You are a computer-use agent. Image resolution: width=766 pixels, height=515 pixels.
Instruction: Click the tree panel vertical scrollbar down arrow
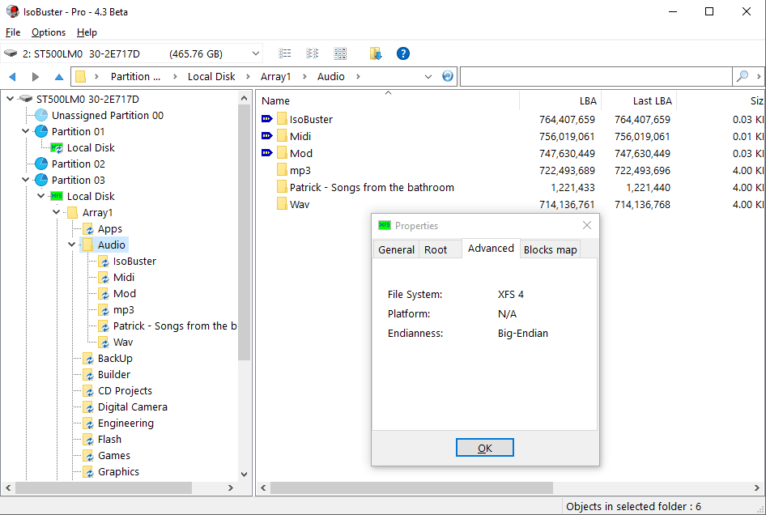[245, 474]
